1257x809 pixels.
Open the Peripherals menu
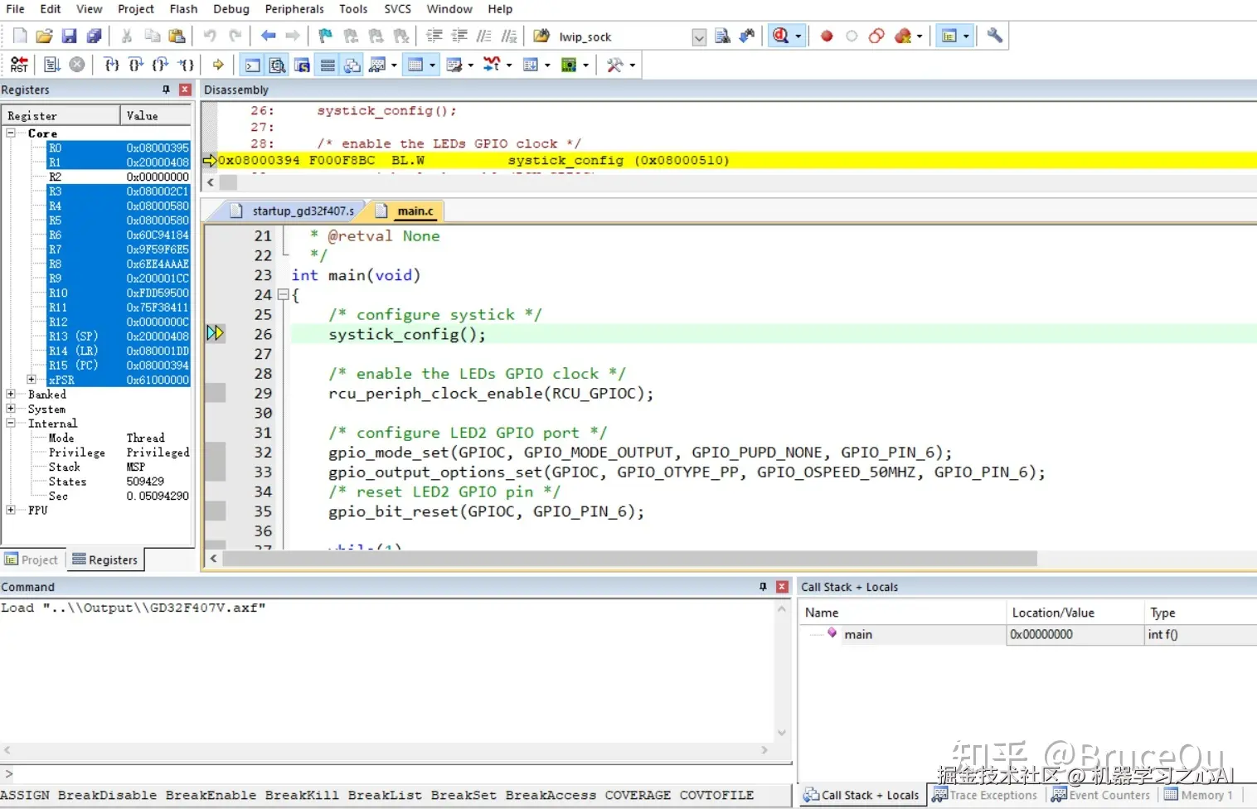coord(294,9)
